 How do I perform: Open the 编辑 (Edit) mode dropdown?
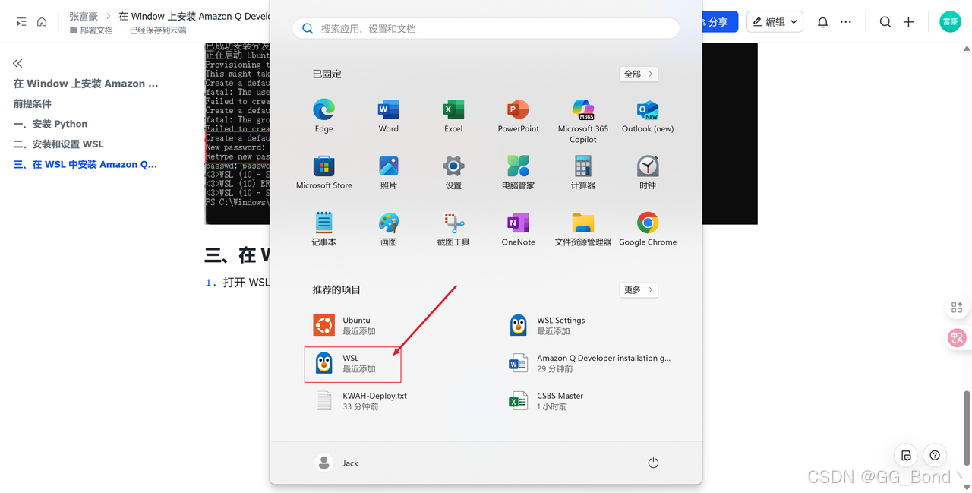pyautogui.click(x=775, y=22)
